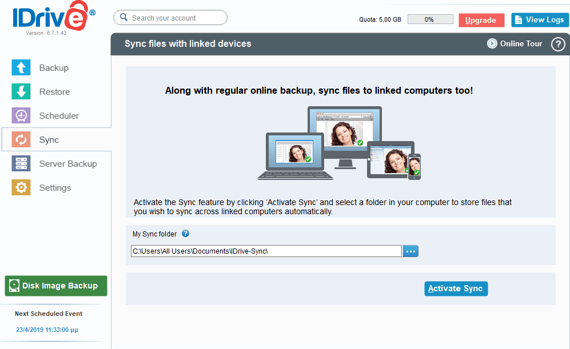Click the quota 0% progress bar
Screen dimensions: 570x349
tap(431, 19)
